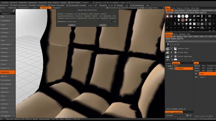Open the Симметрия menu
This screenshot has width=216, height=121.
coord(23,2)
